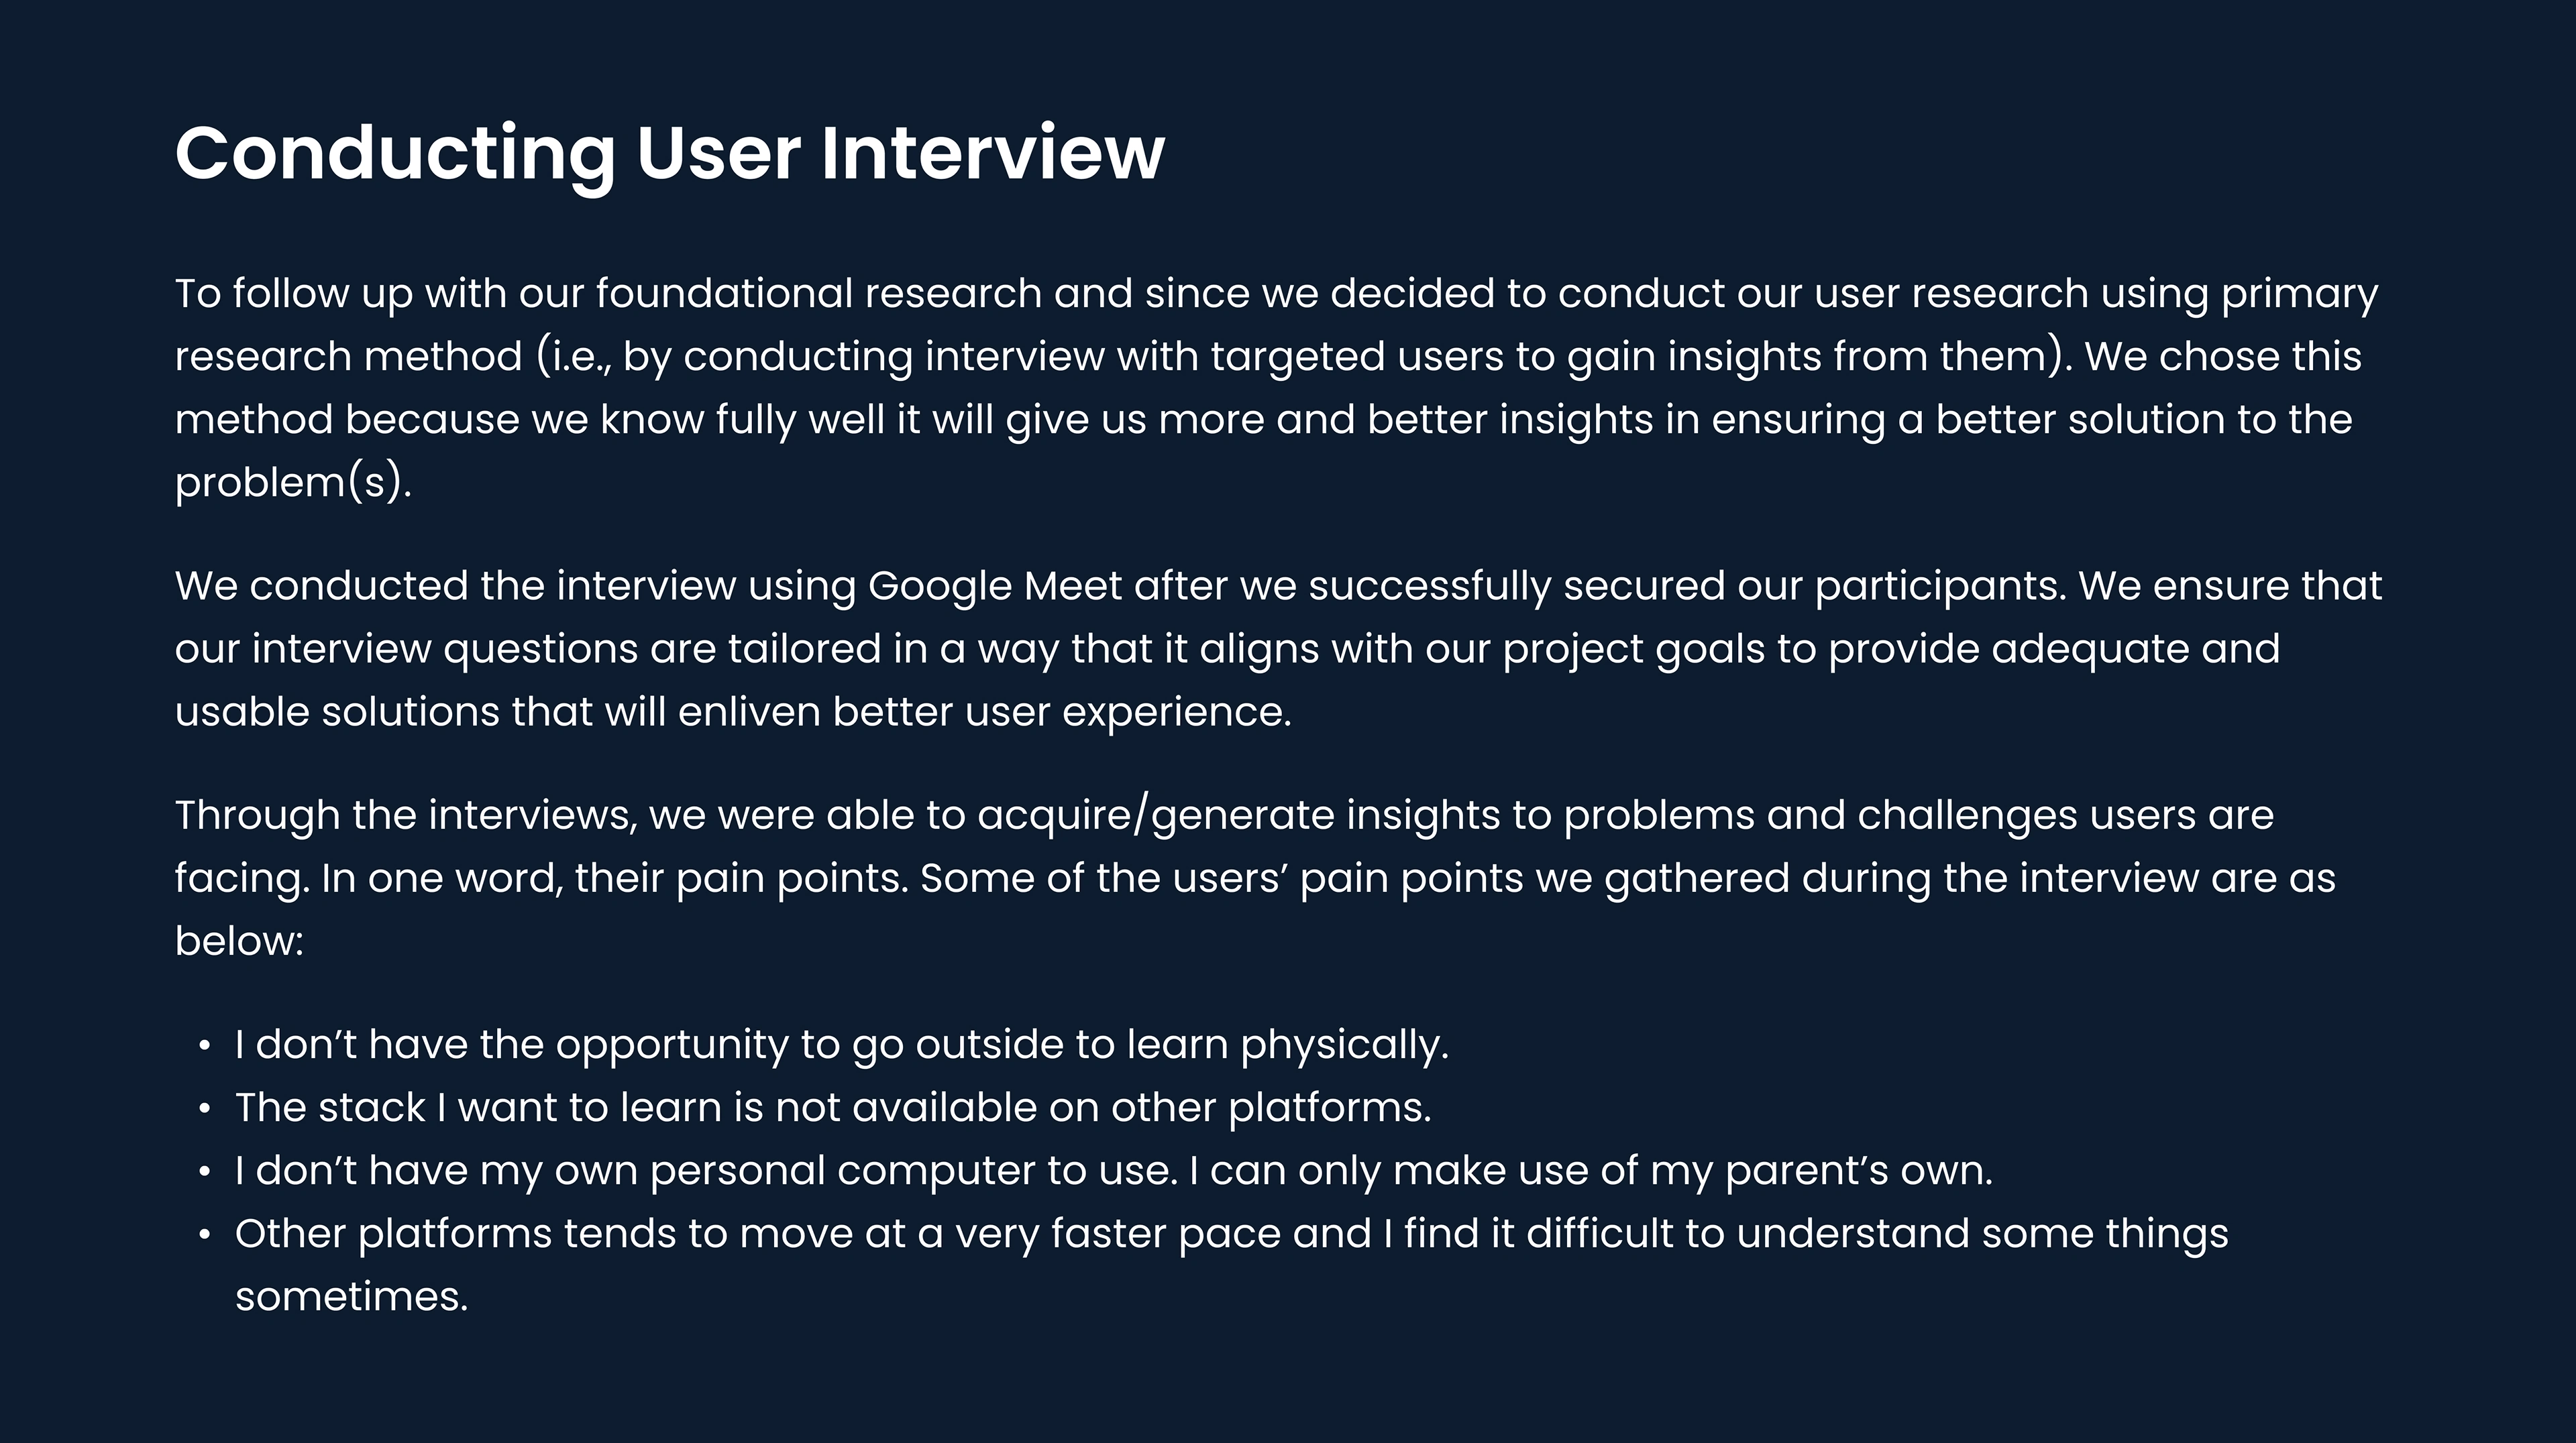Screen dimensions: 2576x1443
Task: Click the word "sometimes." on the last line
Action: point(351,1297)
